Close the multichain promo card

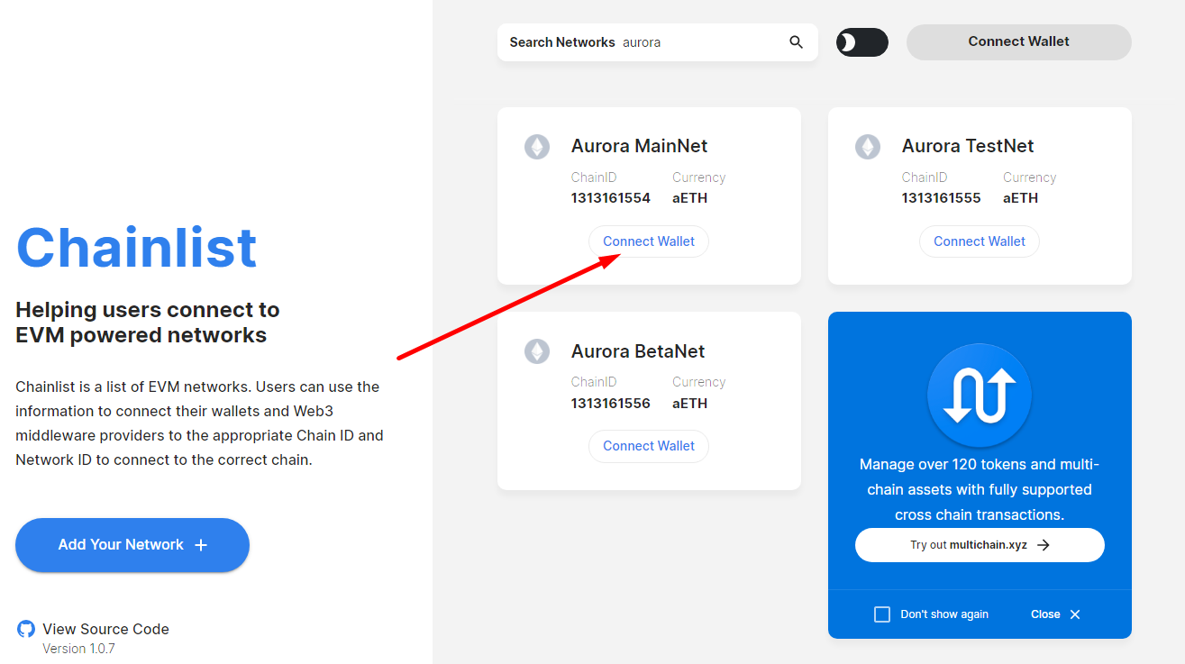pos(1055,614)
